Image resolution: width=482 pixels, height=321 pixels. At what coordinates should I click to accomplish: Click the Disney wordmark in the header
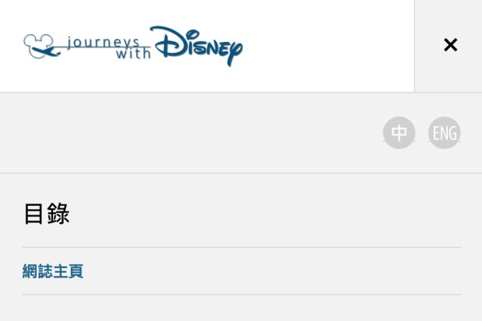click(197, 45)
